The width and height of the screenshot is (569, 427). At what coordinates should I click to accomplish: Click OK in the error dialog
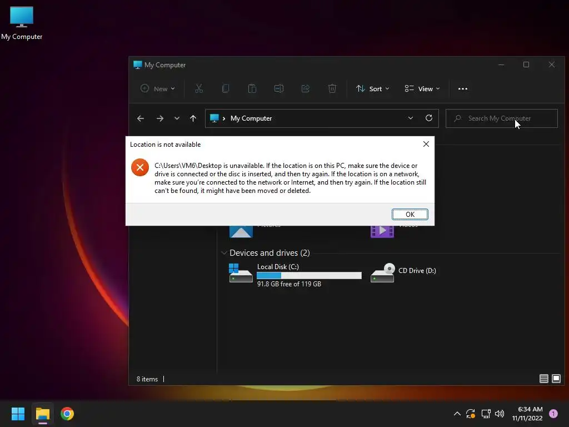pyautogui.click(x=410, y=214)
